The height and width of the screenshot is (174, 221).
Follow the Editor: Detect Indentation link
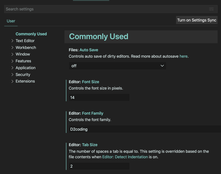[x=125, y=157]
